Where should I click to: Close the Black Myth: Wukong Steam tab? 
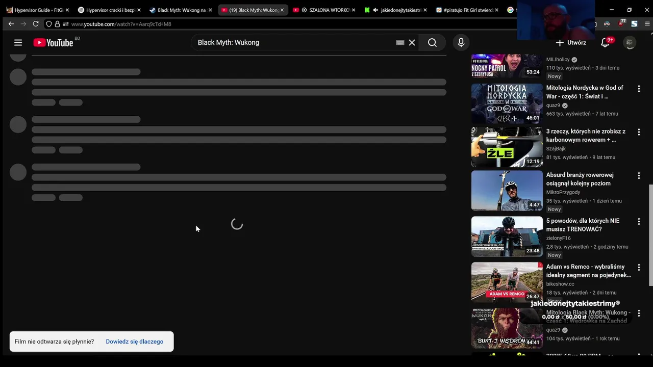[x=210, y=10]
